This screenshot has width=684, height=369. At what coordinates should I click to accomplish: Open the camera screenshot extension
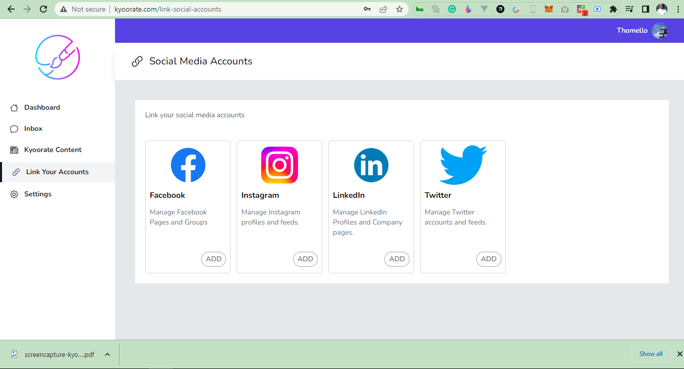[x=565, y=9]
